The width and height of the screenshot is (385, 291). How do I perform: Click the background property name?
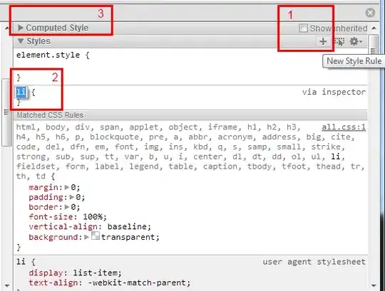(53, 237)
